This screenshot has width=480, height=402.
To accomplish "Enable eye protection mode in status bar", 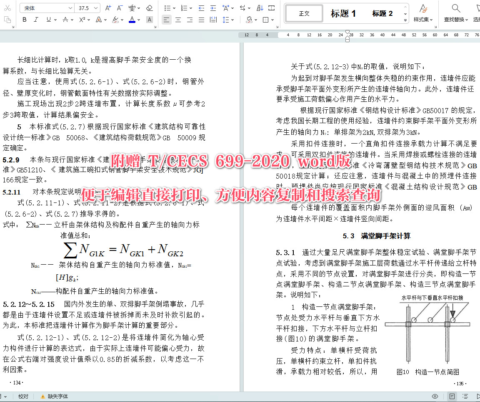I will (x=435, y=397).
